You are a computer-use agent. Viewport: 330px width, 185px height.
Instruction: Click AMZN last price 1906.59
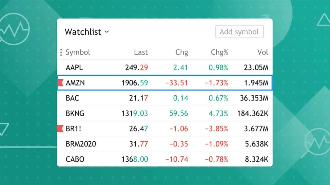tap(134, 83)
